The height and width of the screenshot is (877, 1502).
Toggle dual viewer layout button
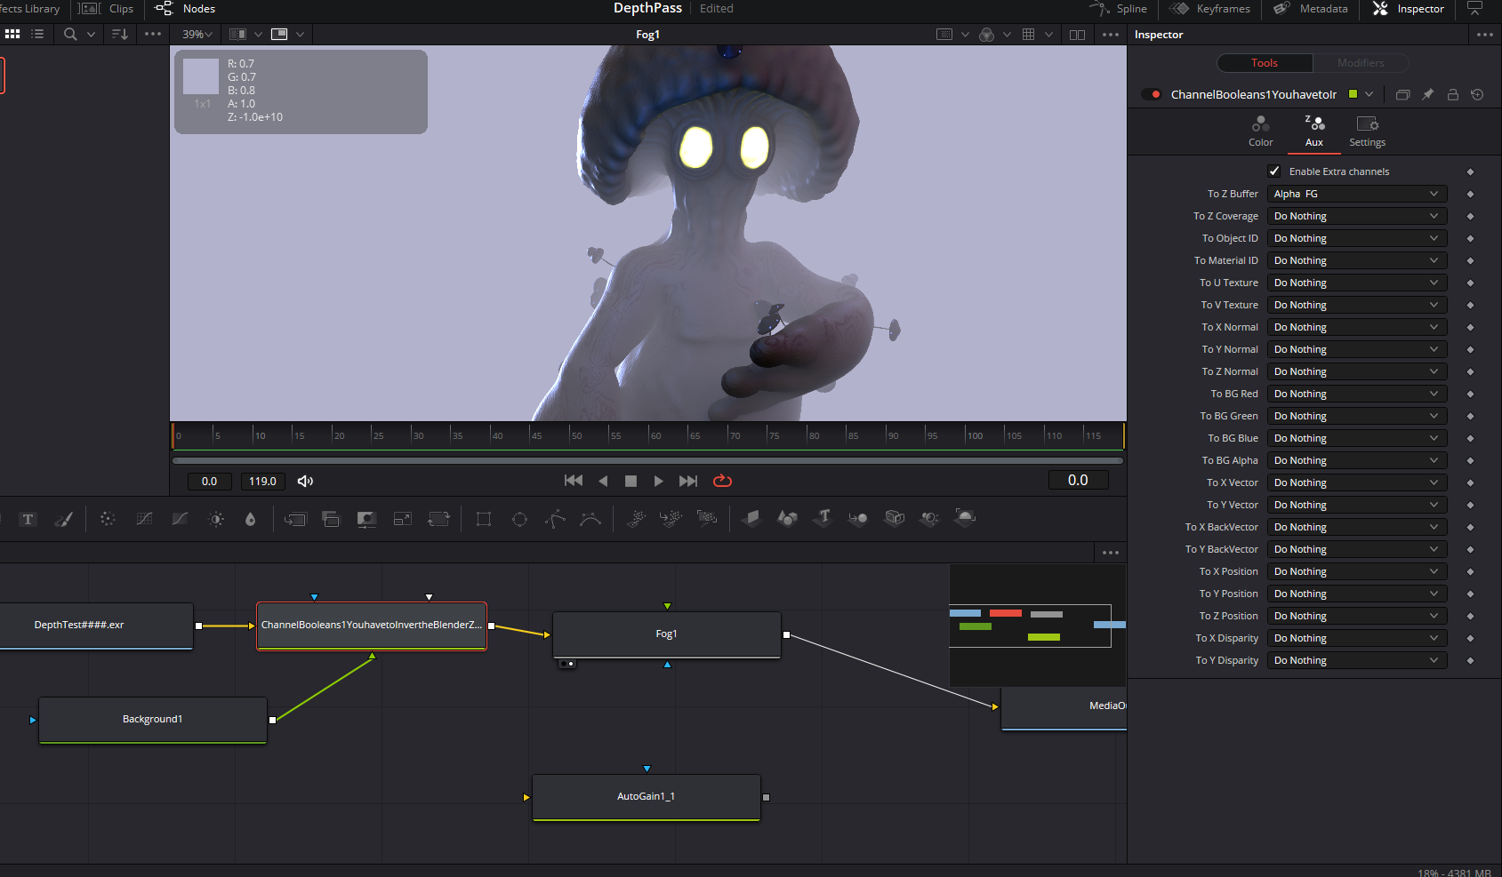1077,35
